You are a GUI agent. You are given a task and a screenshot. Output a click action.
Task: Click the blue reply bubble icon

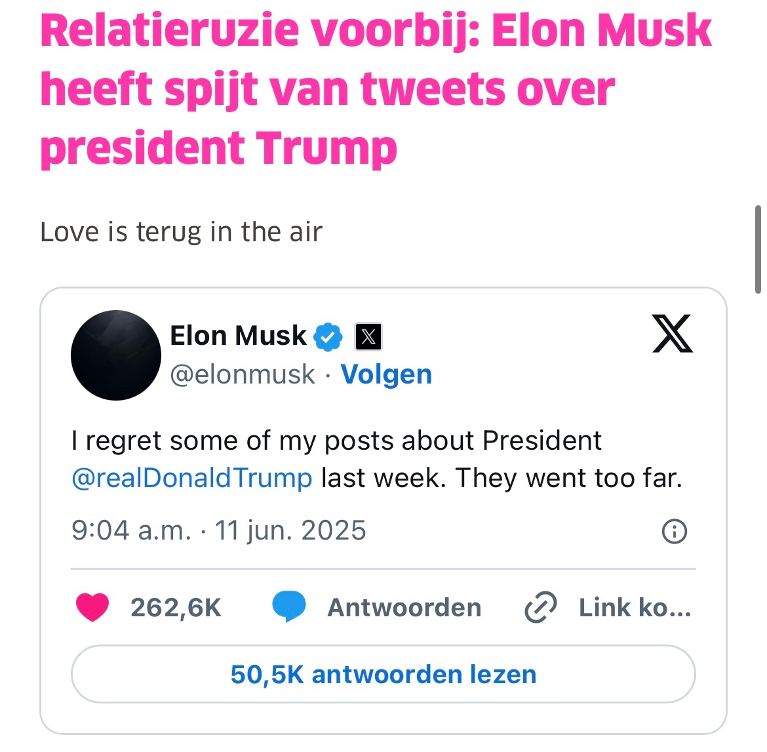click(x=288, y=606)
